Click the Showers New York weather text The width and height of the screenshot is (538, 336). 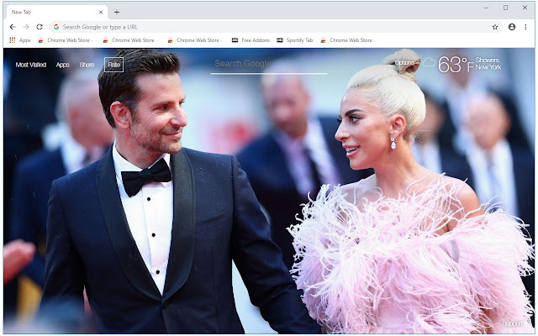pos(488,64)
